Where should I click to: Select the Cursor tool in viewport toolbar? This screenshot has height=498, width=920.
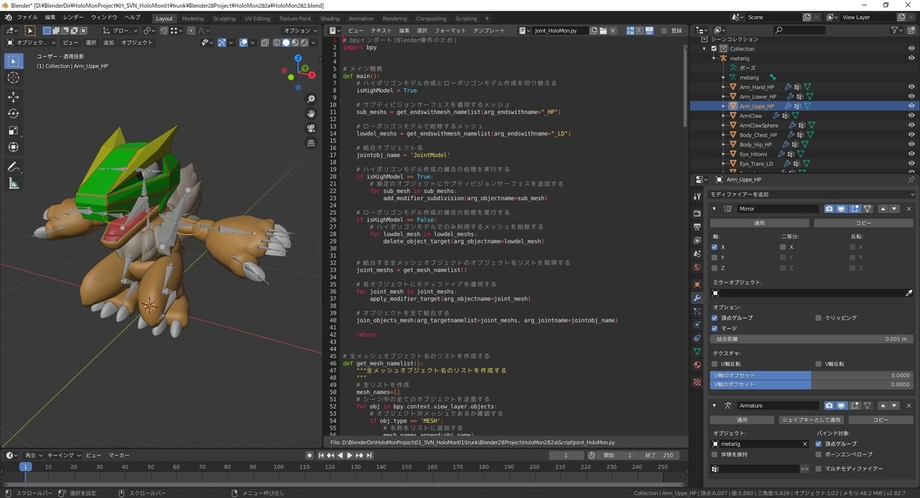[x=14, y=78]
